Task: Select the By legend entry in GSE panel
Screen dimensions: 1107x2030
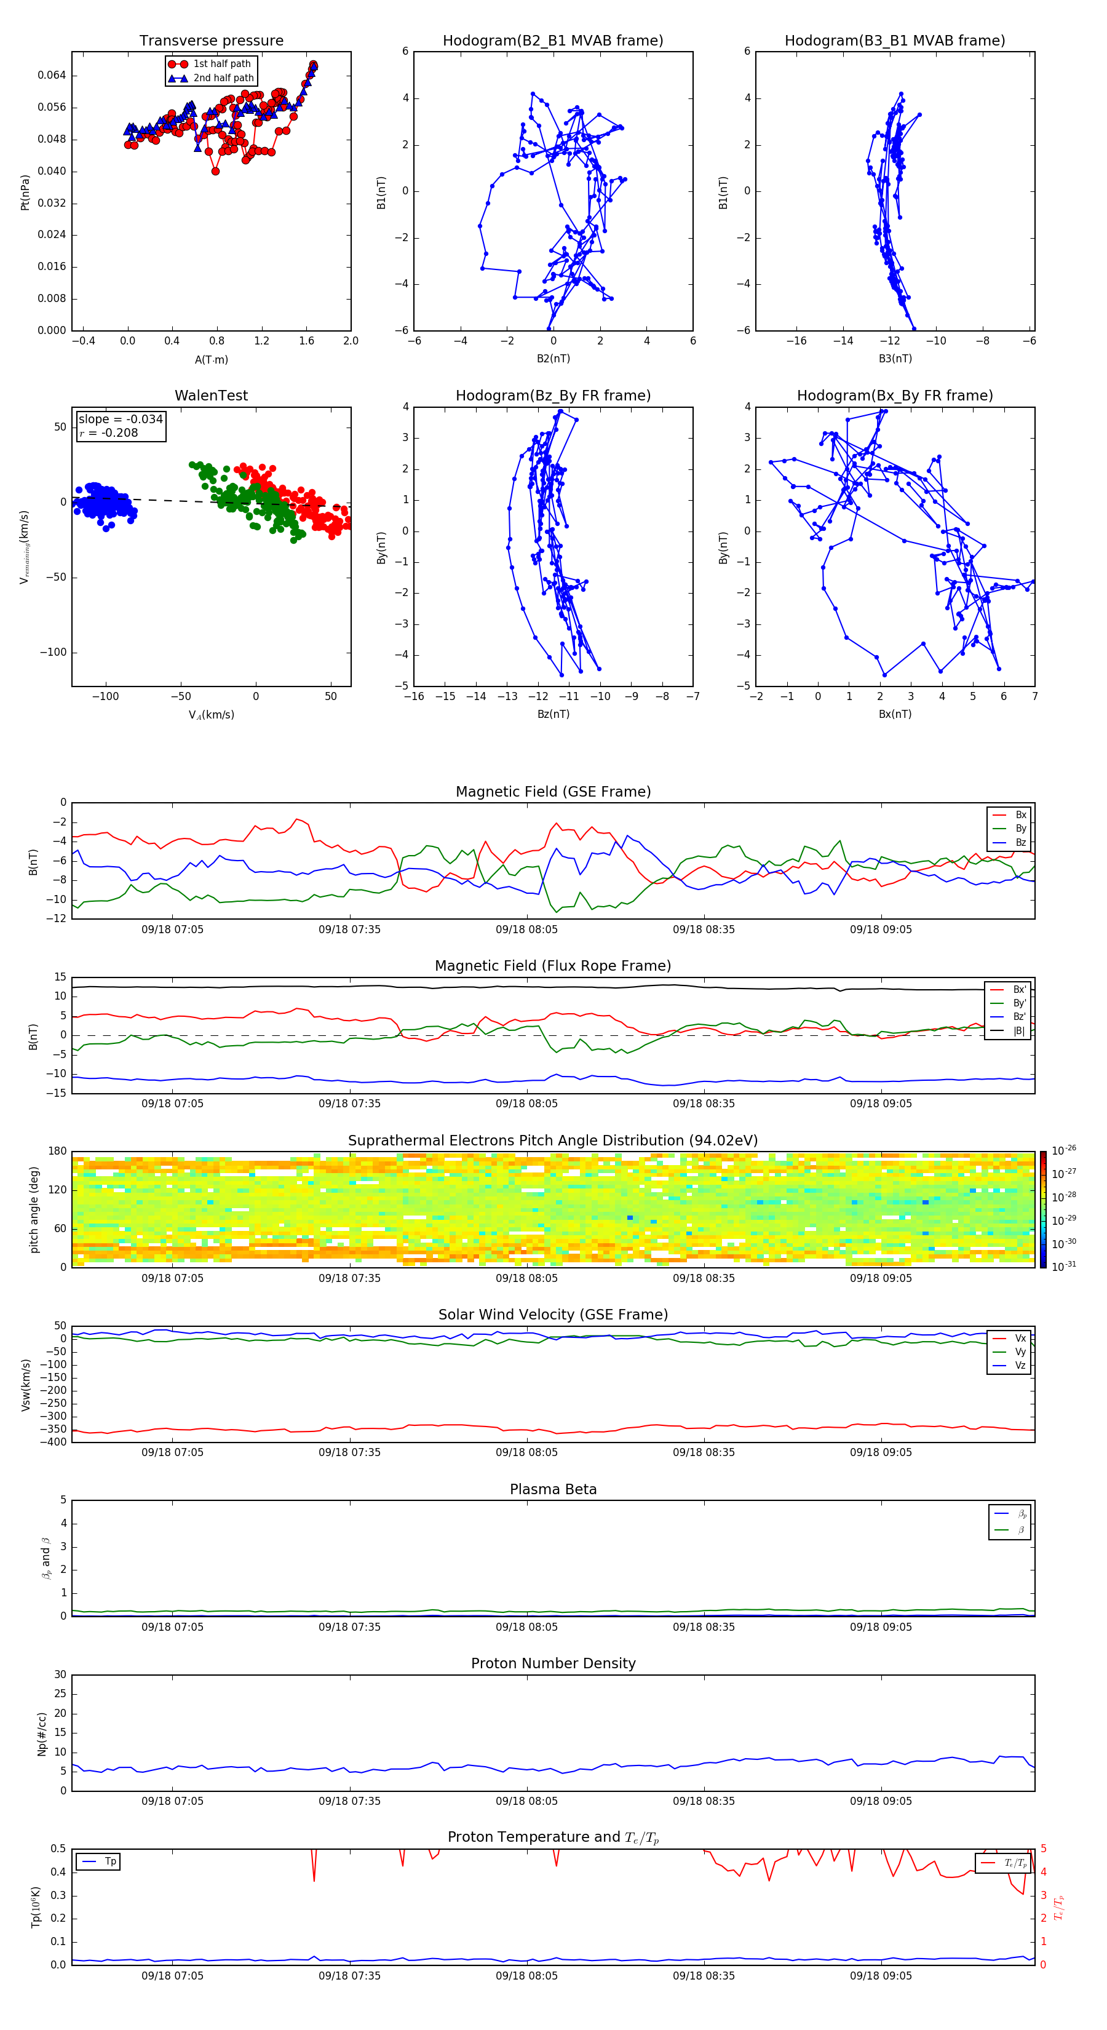Action: [1009, 828]
